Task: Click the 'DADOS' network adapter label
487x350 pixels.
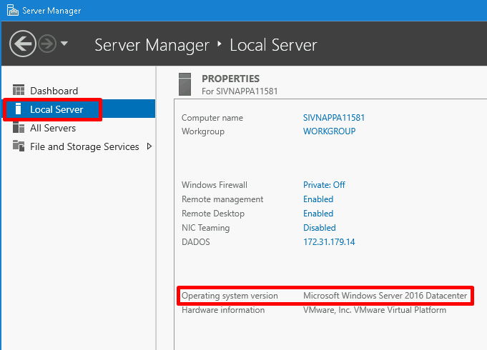Action: pos(196,242)
